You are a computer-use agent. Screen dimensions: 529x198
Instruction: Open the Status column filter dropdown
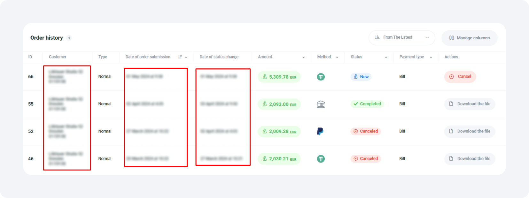(386, 57)
